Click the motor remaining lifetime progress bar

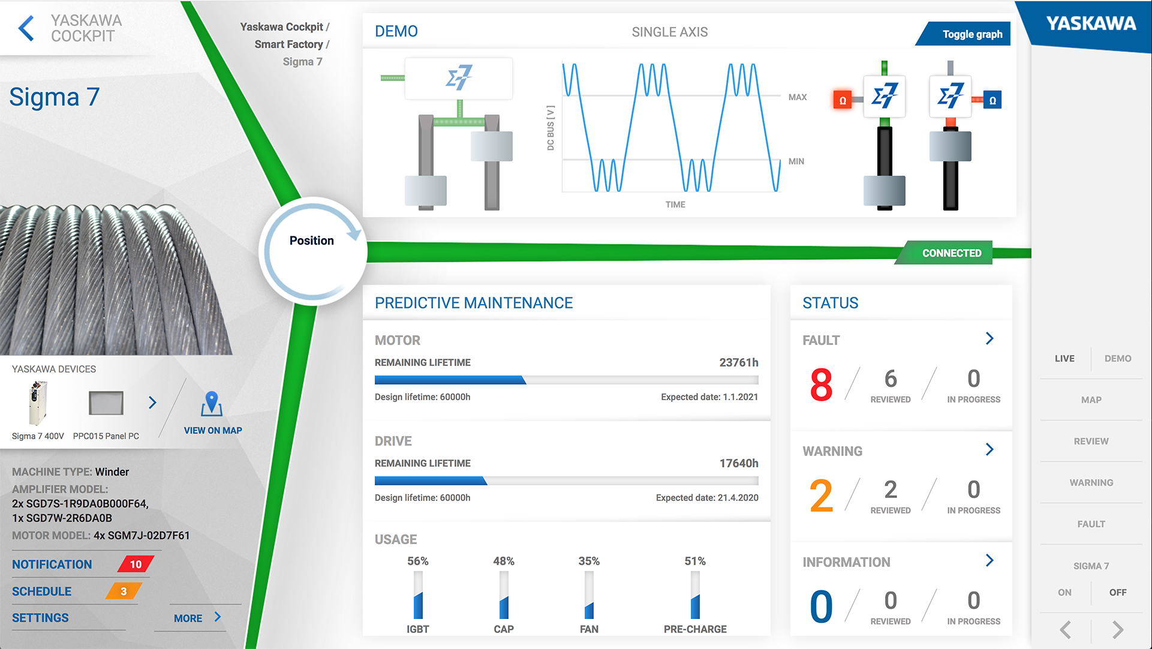pyautogui.click(x=567, y=380)
